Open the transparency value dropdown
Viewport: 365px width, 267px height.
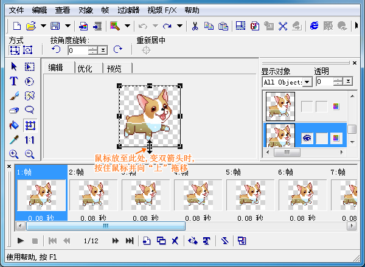click(x=348, y=81)
